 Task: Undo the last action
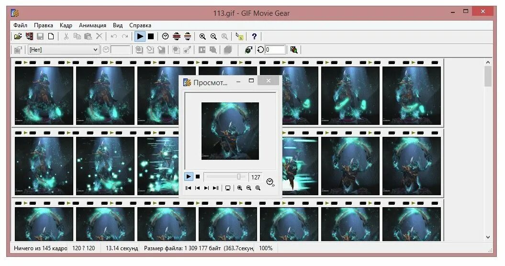pos(114,36)
